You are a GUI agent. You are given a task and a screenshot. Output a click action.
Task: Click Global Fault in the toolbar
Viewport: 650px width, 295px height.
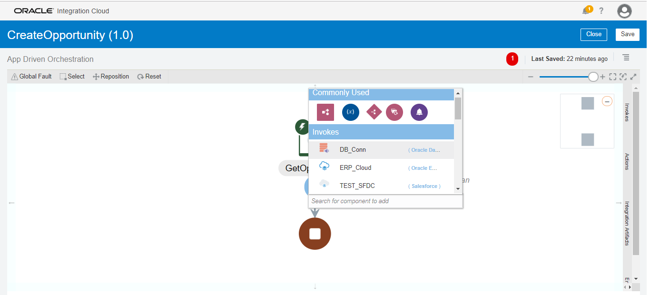(x=31, y=77)
